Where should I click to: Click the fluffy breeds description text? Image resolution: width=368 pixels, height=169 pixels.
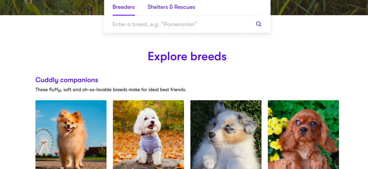tap(111, 90)
